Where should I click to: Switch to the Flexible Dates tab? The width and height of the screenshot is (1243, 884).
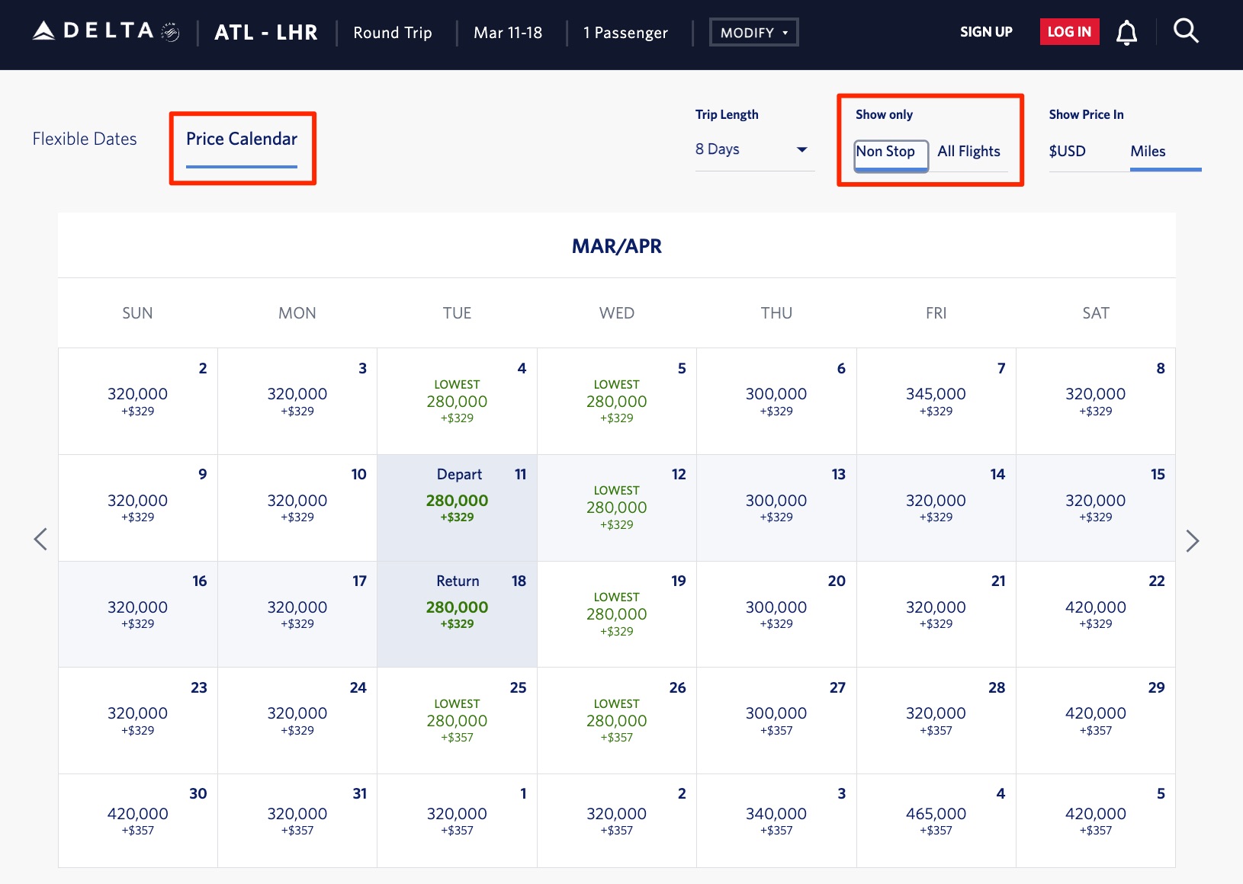tap(84, 139)
